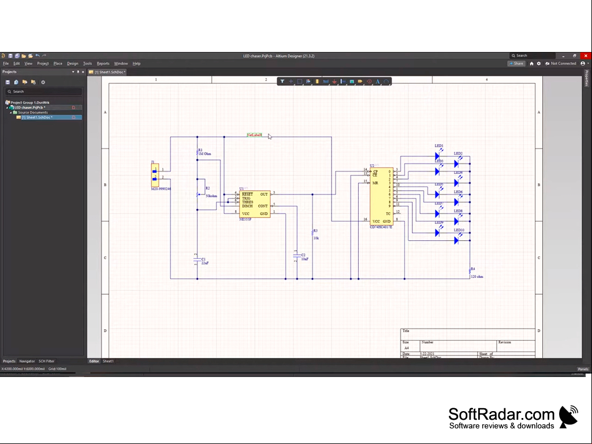Open the Tools menu
The height and width of the screenshot is (444, 592).
tap(87, 64)
